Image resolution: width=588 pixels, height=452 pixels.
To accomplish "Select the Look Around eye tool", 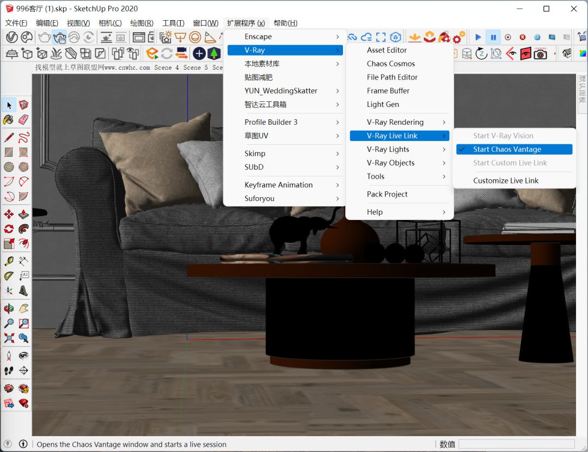I will (23, 356).
